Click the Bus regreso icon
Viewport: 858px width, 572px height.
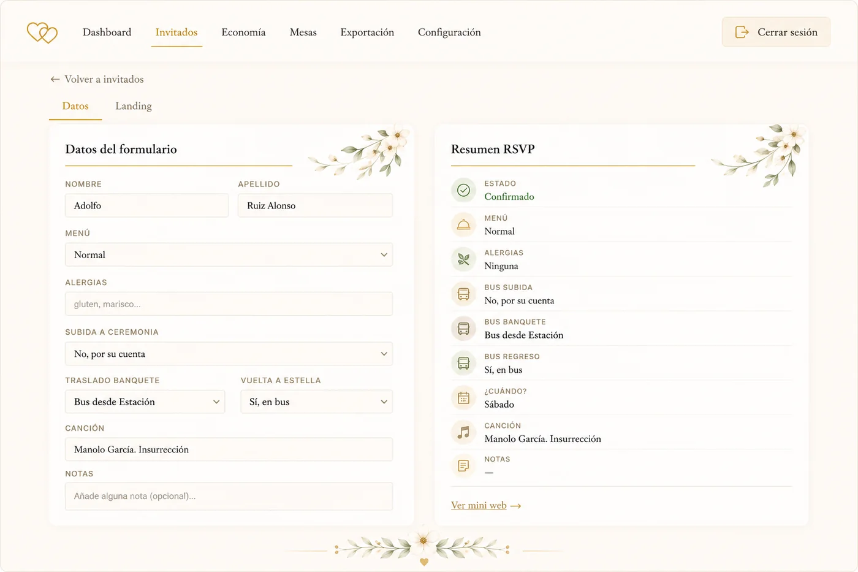click(x=464, y=364)
